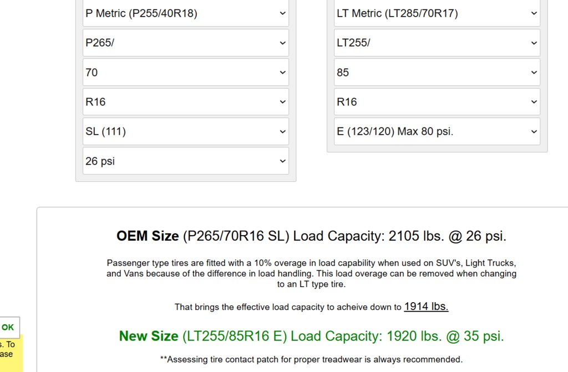Click chevron arrow on LT255/ selector
This screenshot has height=372, width=568.
tap(534, 43)
